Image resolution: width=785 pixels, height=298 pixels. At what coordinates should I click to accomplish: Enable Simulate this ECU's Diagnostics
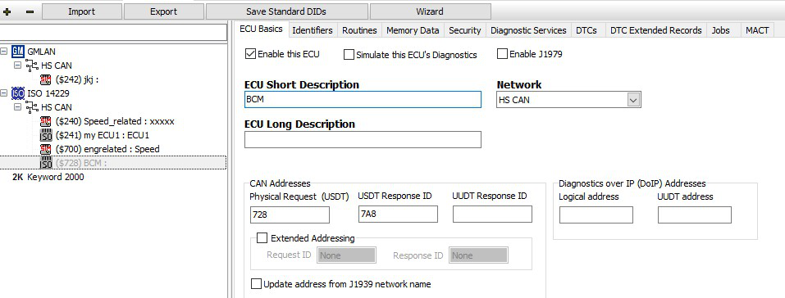click(x=349, y=55)
